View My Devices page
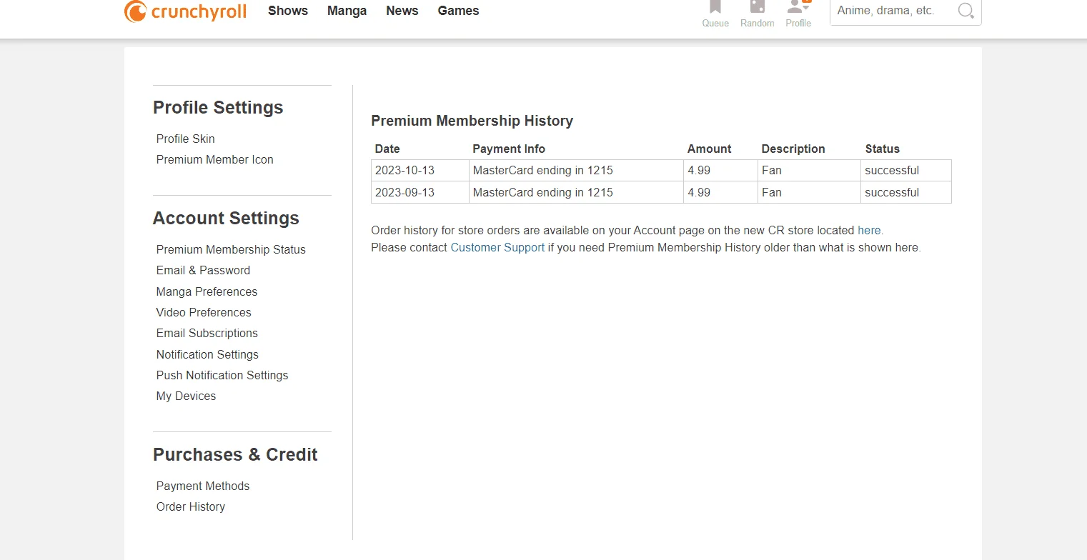 (186, 396)
